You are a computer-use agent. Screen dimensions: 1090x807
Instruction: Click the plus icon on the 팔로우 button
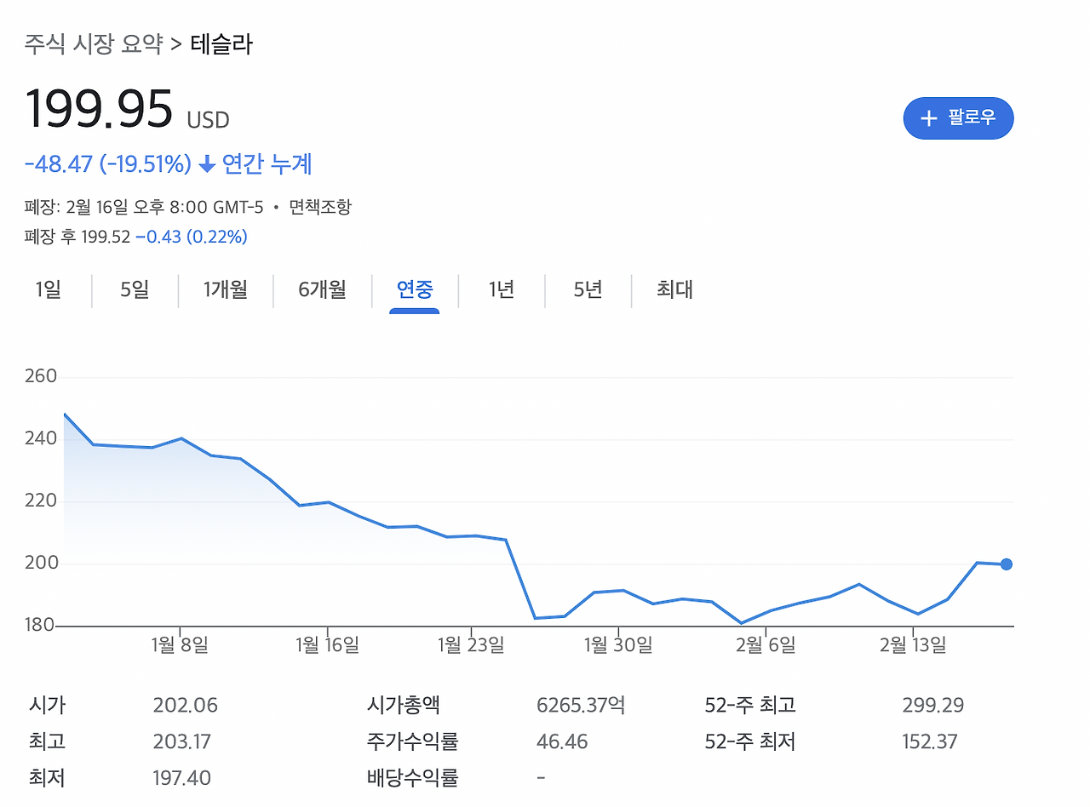click(928, 118)
